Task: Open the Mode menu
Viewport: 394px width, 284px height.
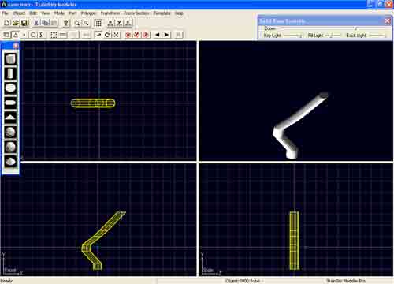Action: click(59, 13)
